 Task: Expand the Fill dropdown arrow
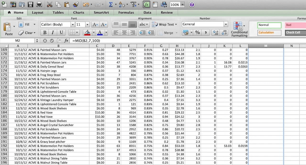pyautogui.click(x=35, y=24)
